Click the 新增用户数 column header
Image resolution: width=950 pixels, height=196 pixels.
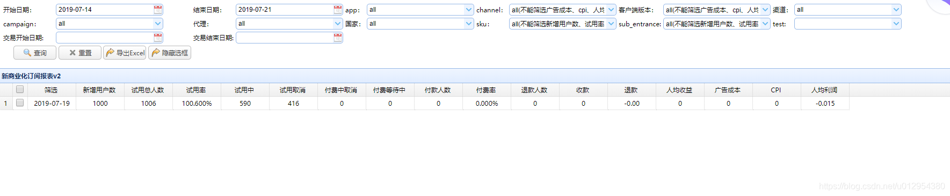pyautogui.click(x=100, y=90)
